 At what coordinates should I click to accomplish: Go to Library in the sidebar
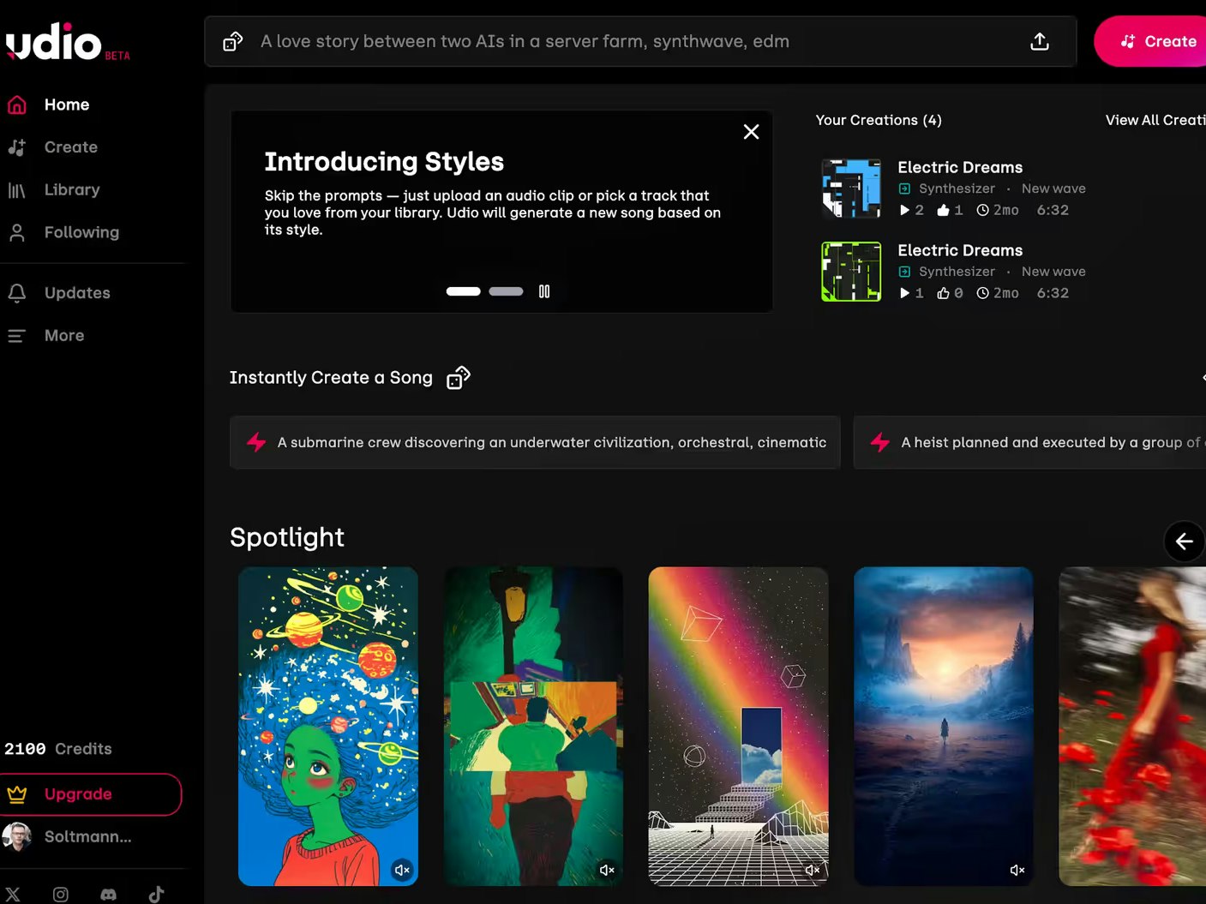(x=72, y=190)
